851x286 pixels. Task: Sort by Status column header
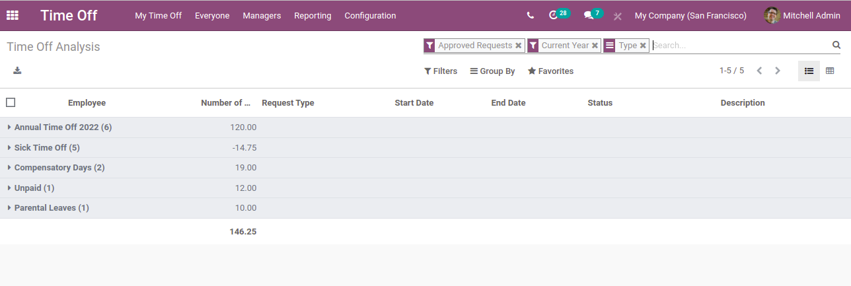600,103
